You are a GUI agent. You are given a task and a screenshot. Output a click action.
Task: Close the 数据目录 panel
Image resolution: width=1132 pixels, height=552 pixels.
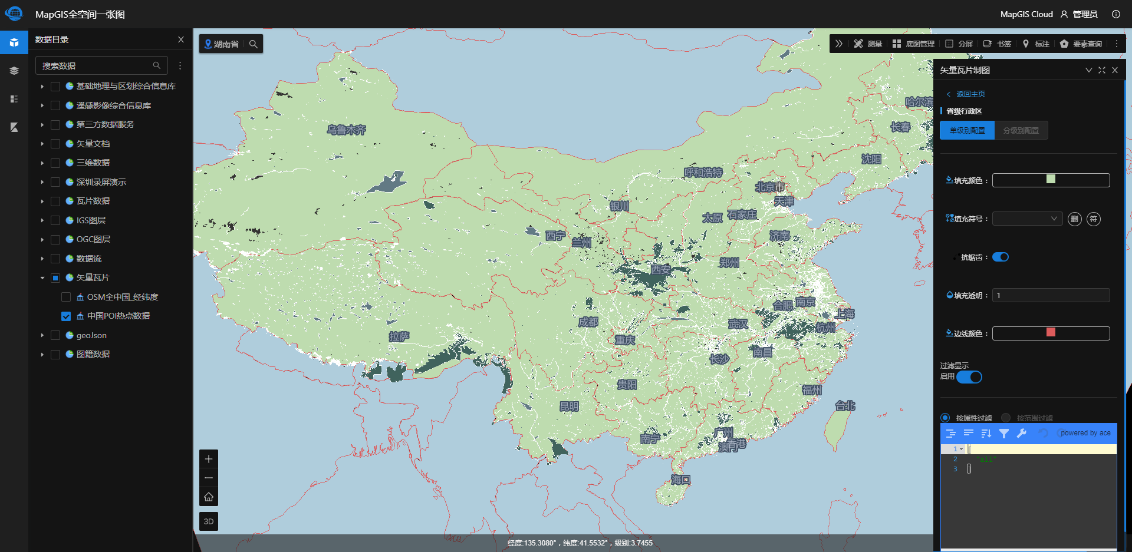pos(181,39)
